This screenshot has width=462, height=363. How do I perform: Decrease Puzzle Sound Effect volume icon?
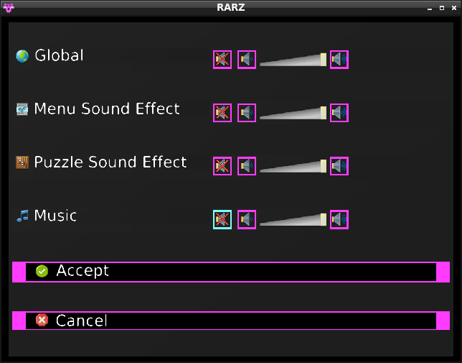point(247,166)
